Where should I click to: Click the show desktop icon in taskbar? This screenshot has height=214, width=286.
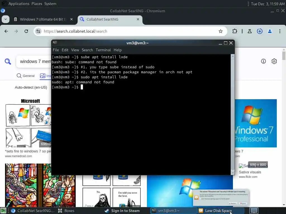pyautogui.click(x=3, y=211)
